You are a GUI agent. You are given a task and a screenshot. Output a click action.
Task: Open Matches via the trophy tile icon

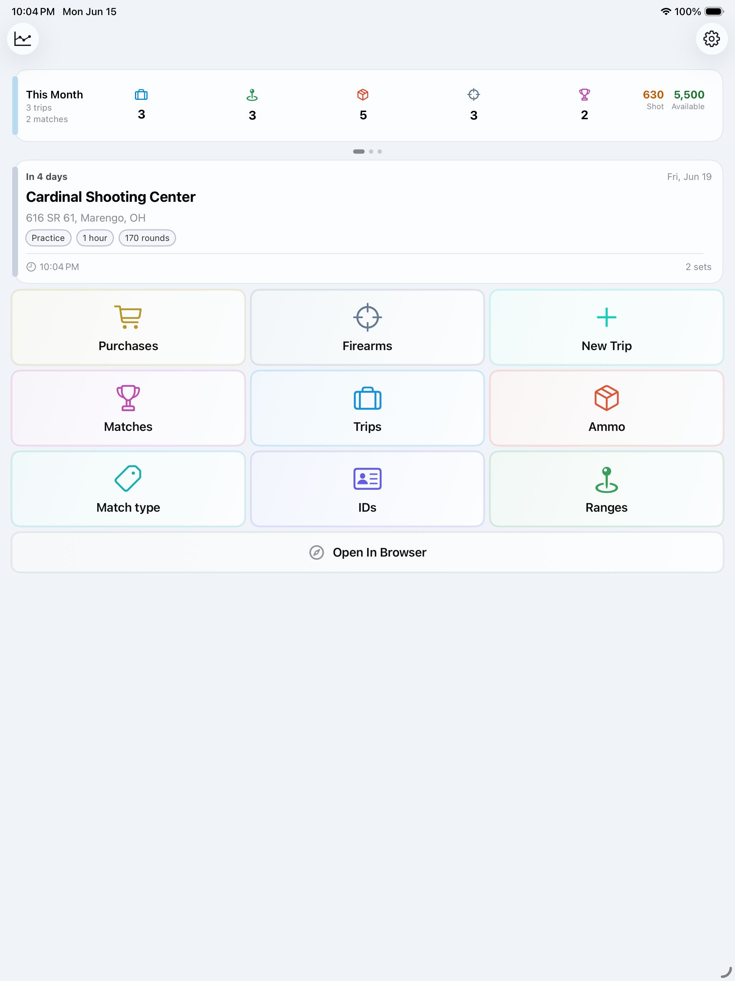click(128, 398)
